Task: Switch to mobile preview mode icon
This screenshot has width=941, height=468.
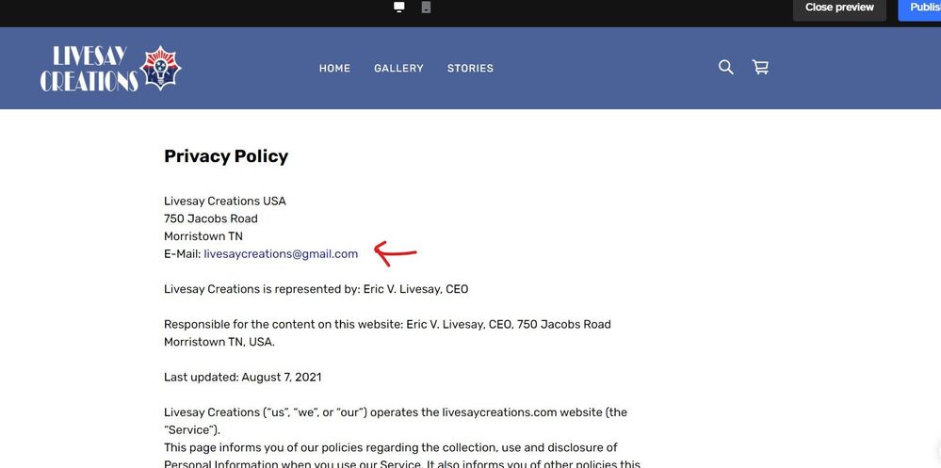Action: pos(426,8)
